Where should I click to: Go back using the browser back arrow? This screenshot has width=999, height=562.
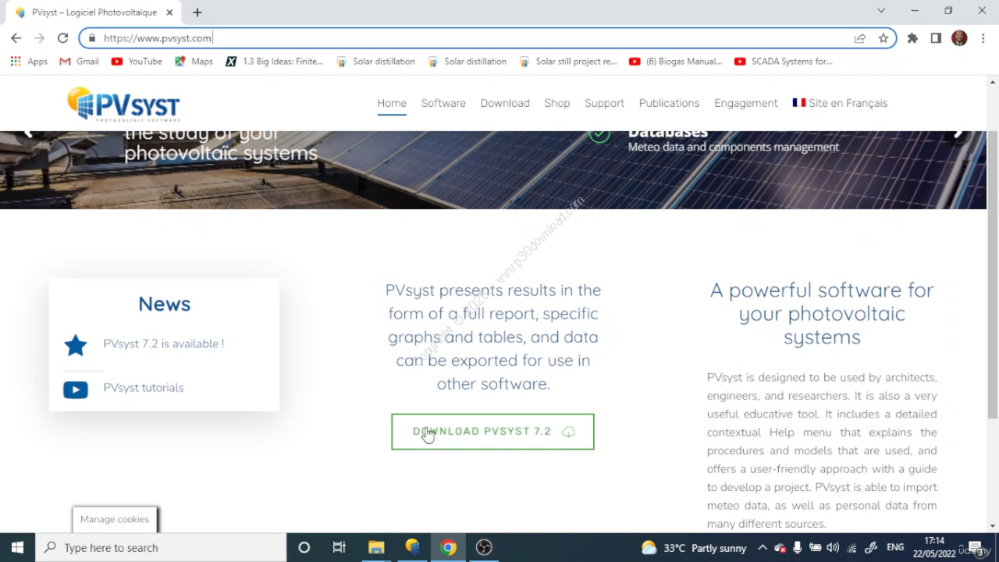16,38
